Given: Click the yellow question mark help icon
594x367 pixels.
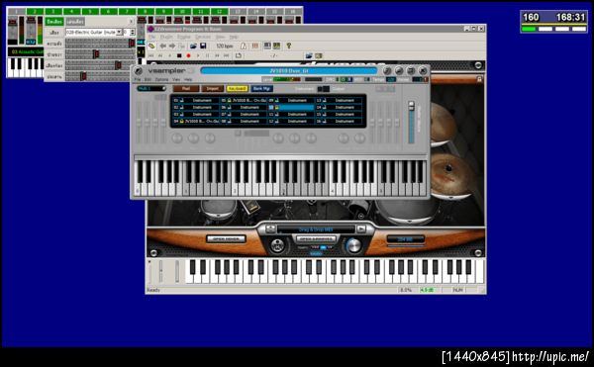Looking at the screenshot, I should pyautogui.click(x=289, y=46).
